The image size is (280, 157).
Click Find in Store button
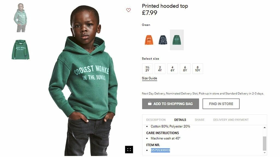coord(221,104)
